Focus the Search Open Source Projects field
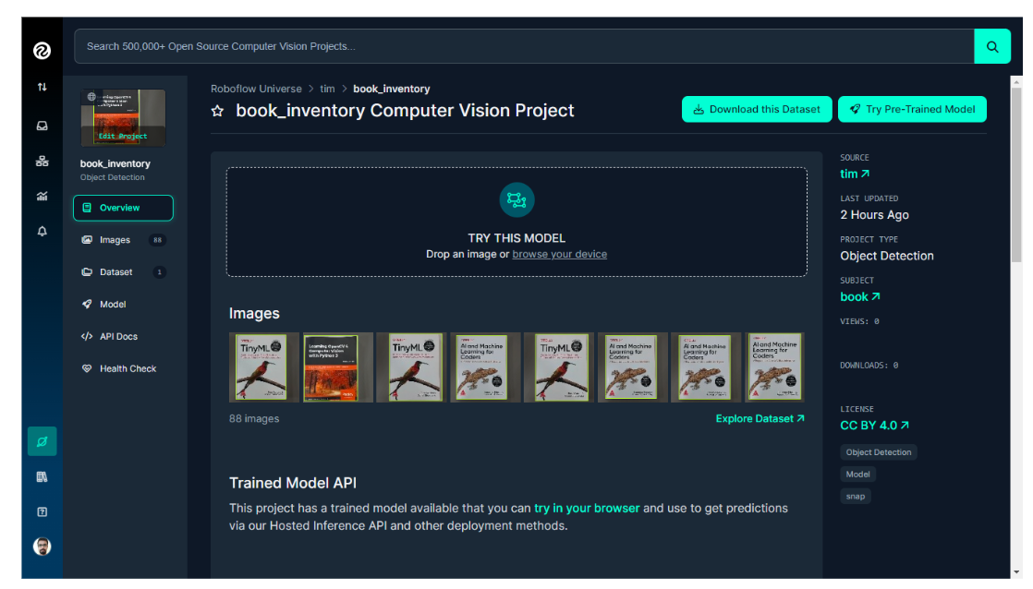The image size is (1033, 589). (525, 46)
